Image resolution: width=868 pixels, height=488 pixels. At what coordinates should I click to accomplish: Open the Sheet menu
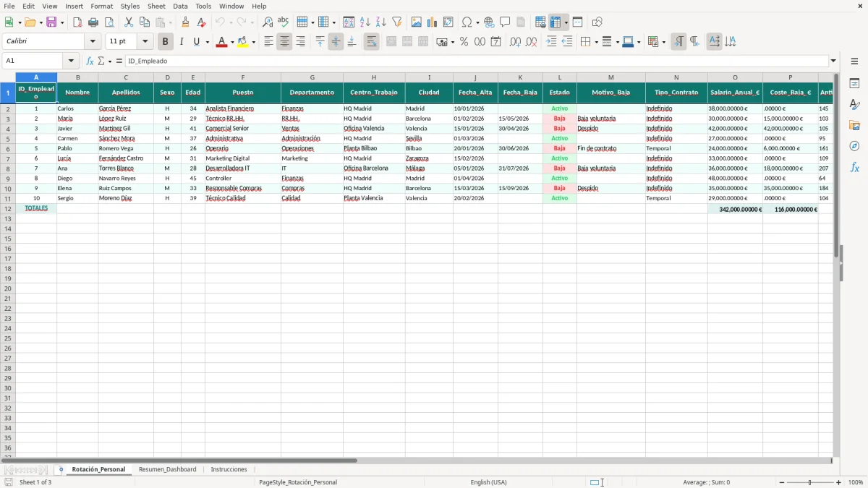pyautogui.click(x=156, y=6)
